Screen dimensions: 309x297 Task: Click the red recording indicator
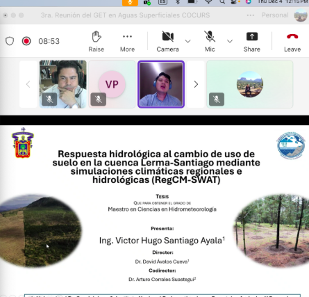[26, 41]
